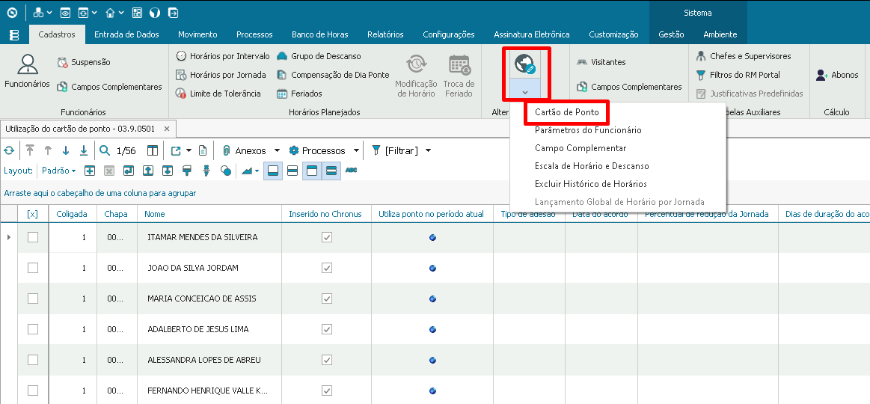
Task: Open Horários por Jornada
Action: click(x=221, y=75)
